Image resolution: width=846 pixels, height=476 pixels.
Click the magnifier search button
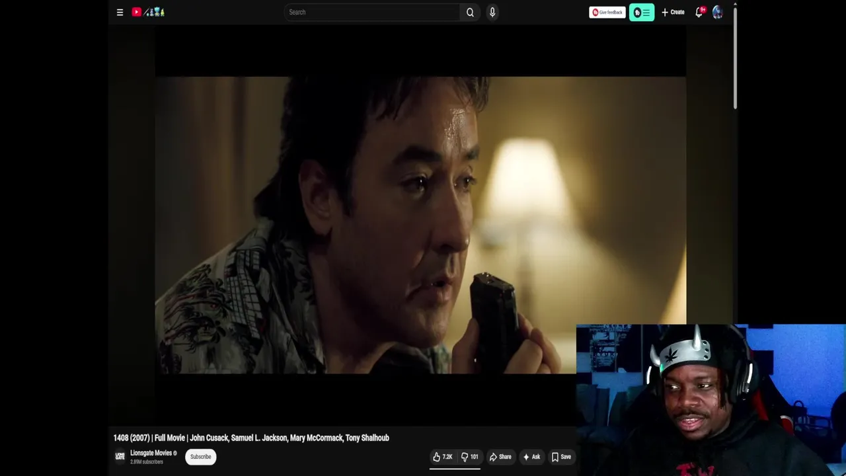point(470,12)
